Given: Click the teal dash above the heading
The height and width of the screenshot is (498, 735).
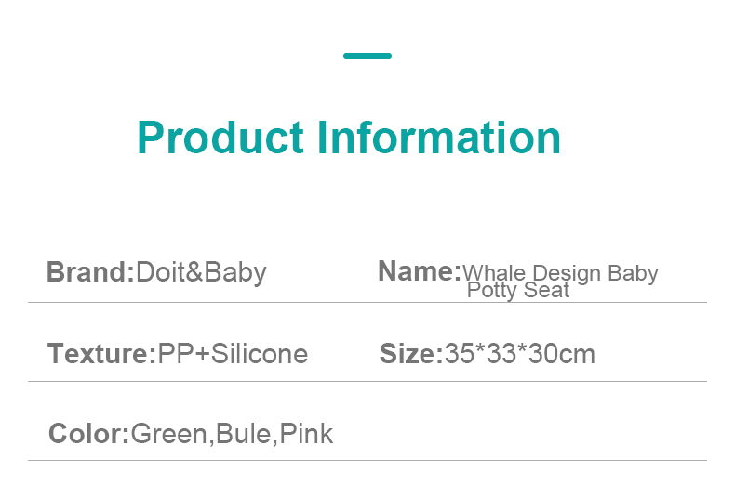Looking at the screenshot, I should click(x=367, y=56).
